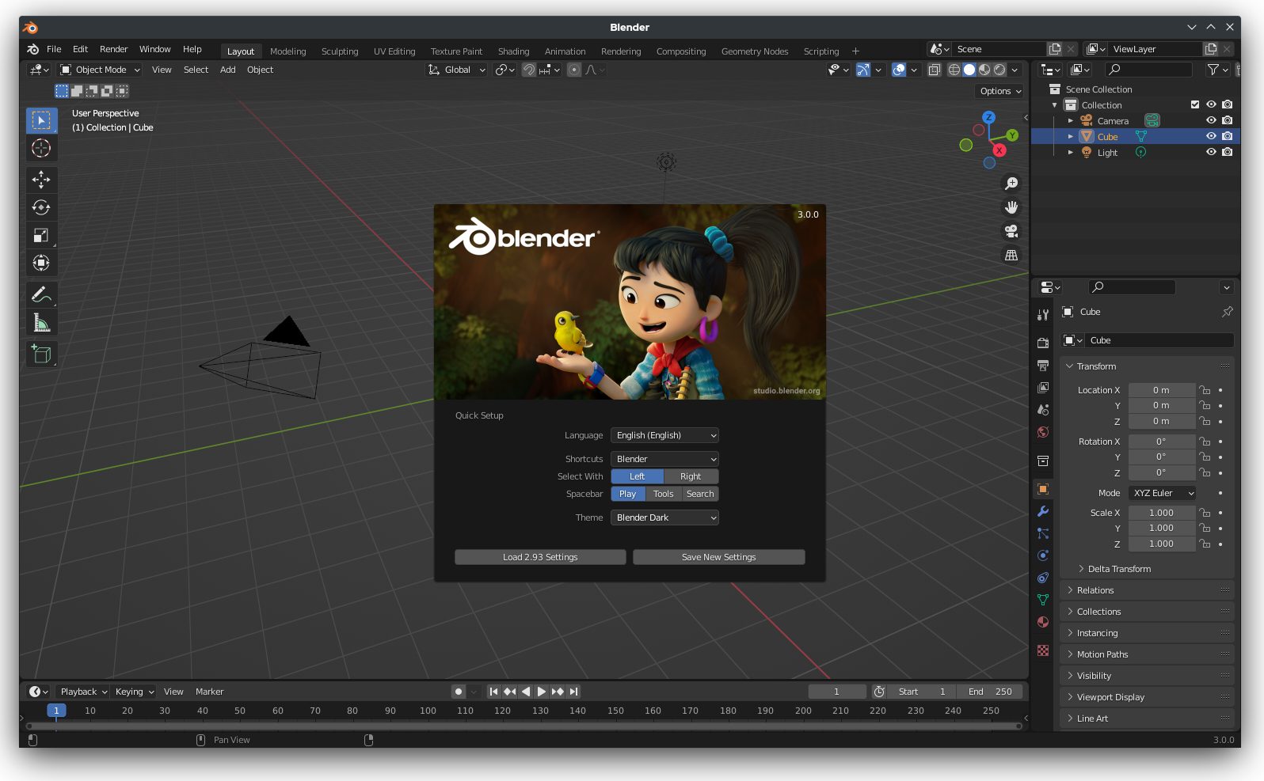
Task: Set Spacebar action to Tools
Action: click(x=664, y=494)
